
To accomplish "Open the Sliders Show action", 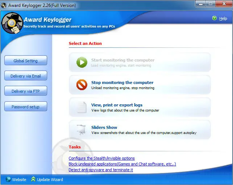I will (140, 130).
